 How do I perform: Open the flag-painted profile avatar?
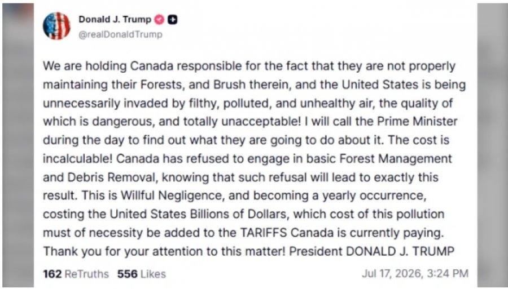pos(56,26)
